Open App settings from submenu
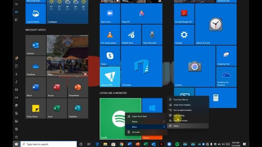This screenshot has height=147, width=262. [x=188, y=115]
